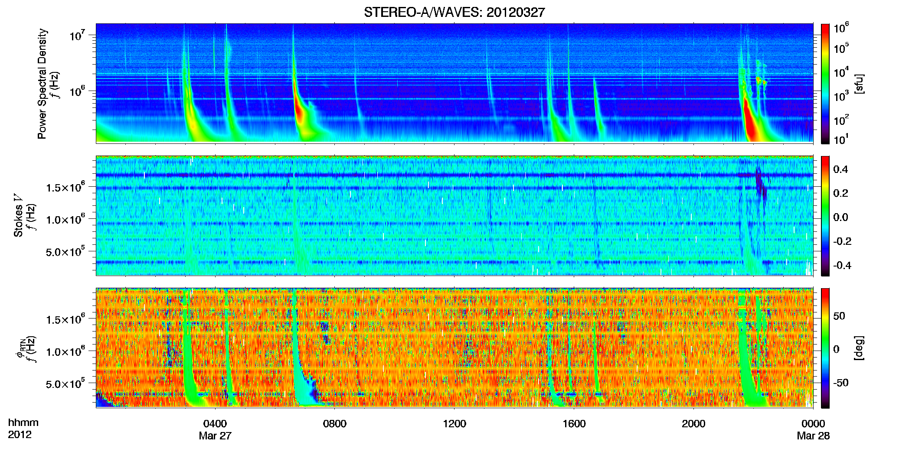Click the 2012 year label

[20, 435]
